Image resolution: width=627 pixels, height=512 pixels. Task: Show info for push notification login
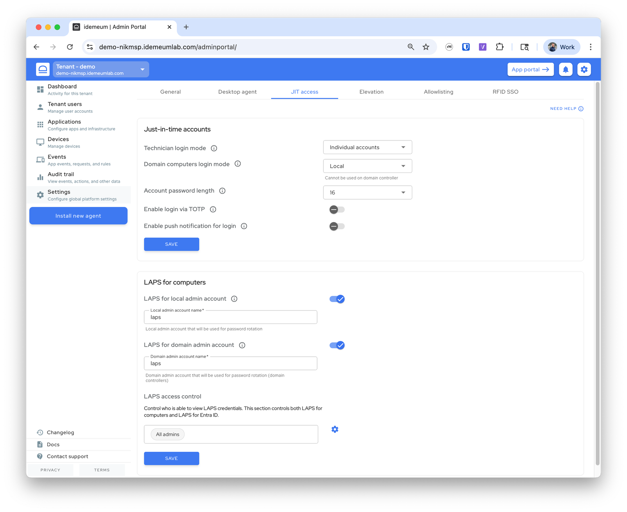pos(244,226)
